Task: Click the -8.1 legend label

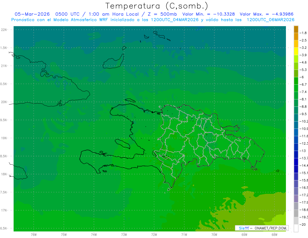Action: coord(303,99)
